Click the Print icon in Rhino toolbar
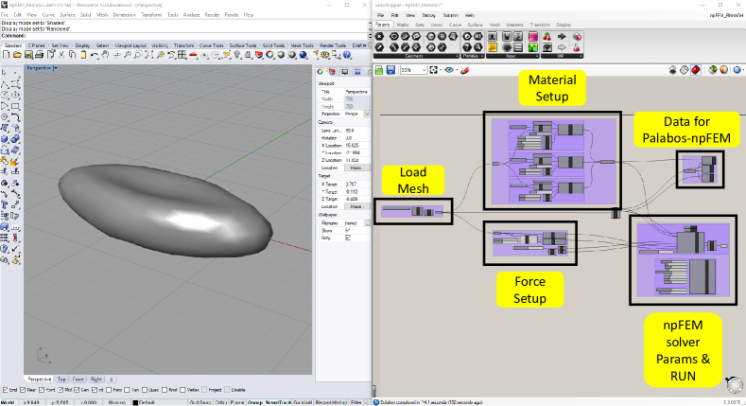This screenshot has height=406, width=746. 39,55
